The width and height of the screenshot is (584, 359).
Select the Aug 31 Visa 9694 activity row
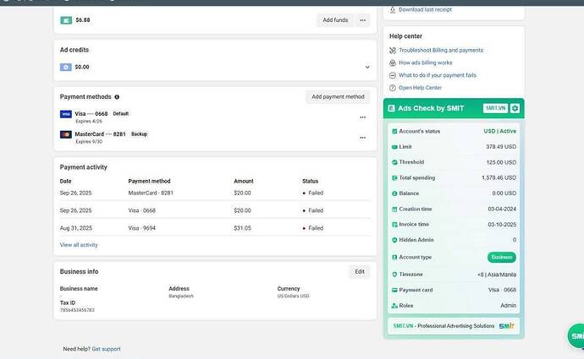coord(215,228)
